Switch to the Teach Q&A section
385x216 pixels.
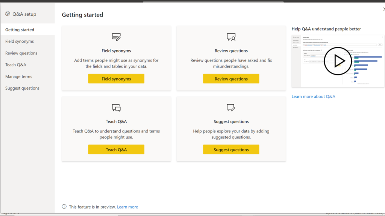17,64
